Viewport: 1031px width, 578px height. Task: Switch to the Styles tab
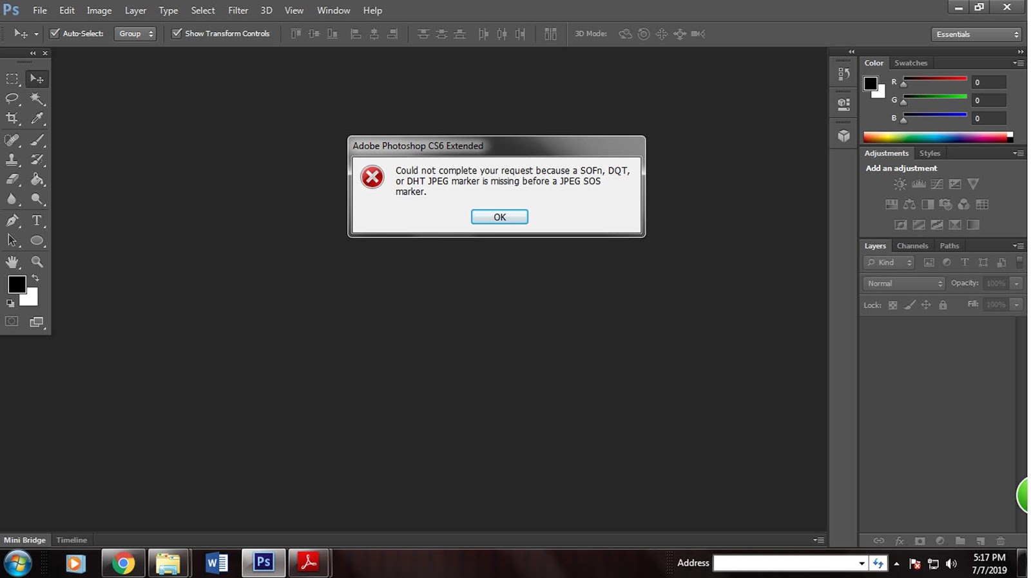tap(929, 153)
